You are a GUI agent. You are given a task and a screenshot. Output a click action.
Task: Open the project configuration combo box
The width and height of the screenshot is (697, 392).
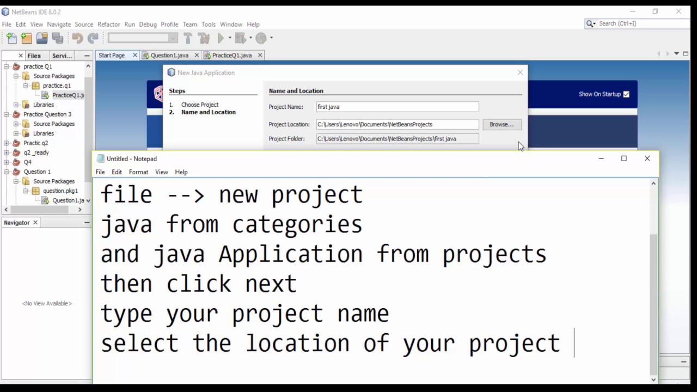point(143,38)
